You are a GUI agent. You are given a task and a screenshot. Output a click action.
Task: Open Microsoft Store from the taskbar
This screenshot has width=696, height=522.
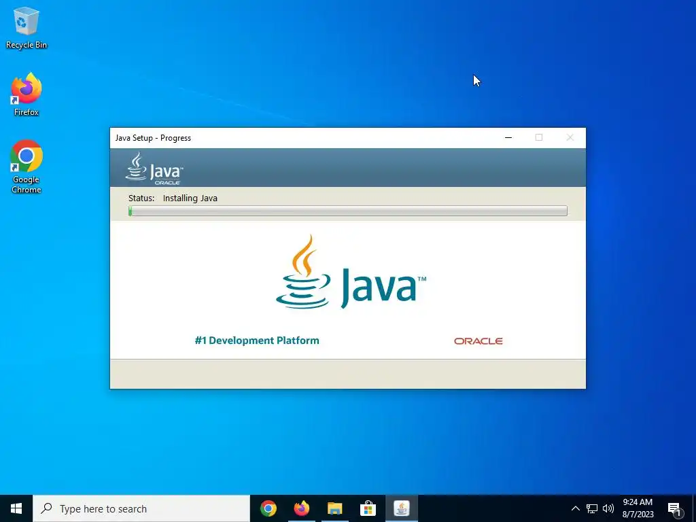(x=368, y=508)
